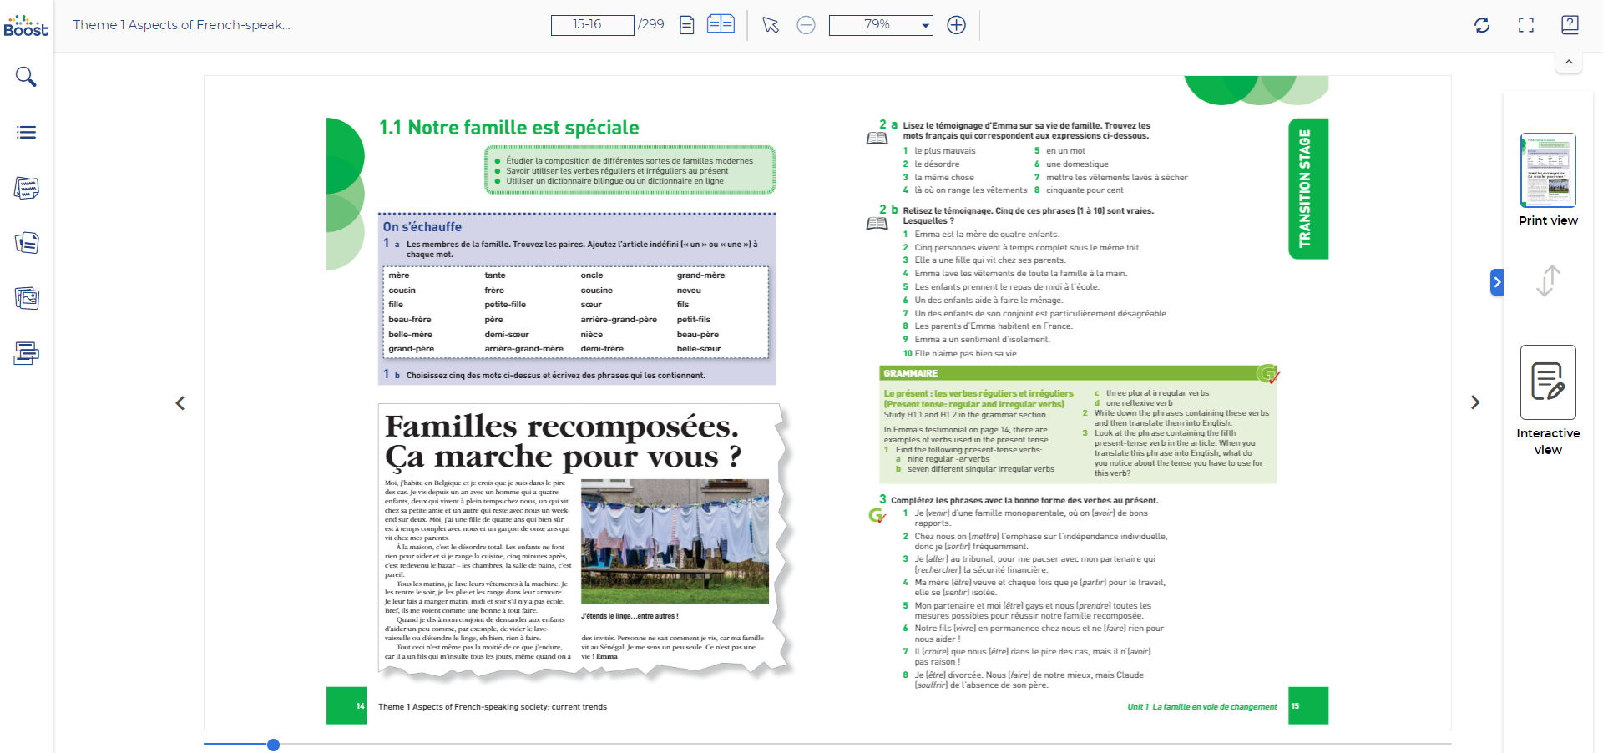Switch to double page spread view
1603x753 pixels.
click(720, 24)
